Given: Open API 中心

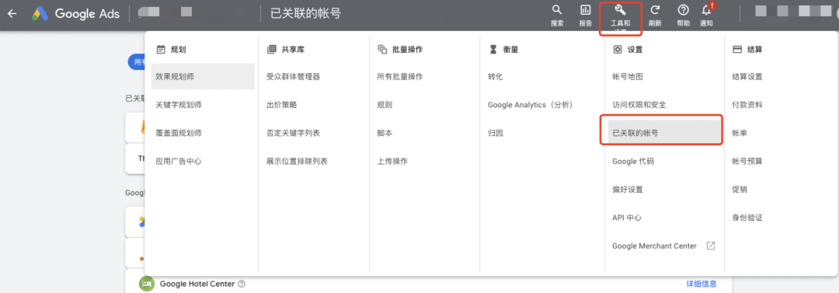Looking at the screenshot, I should 627,218.
